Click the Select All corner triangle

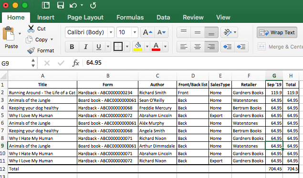(4, 76)
